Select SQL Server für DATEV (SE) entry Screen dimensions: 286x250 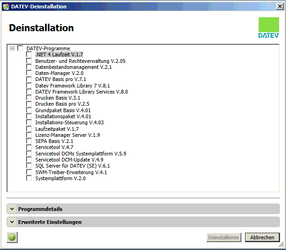[72, 166]
